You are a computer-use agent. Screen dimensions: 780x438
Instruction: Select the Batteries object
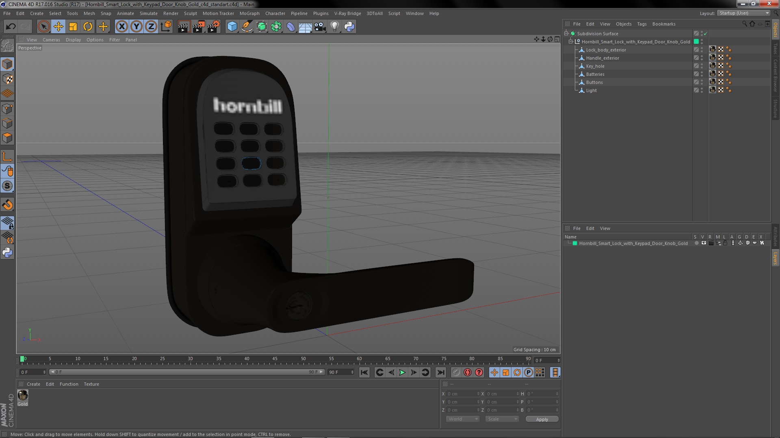click(x=595, y=74)
